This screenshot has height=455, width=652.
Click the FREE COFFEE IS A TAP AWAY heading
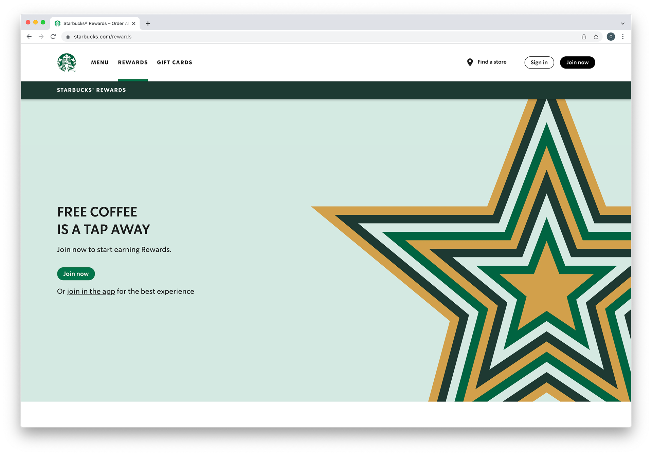point(104,221)
